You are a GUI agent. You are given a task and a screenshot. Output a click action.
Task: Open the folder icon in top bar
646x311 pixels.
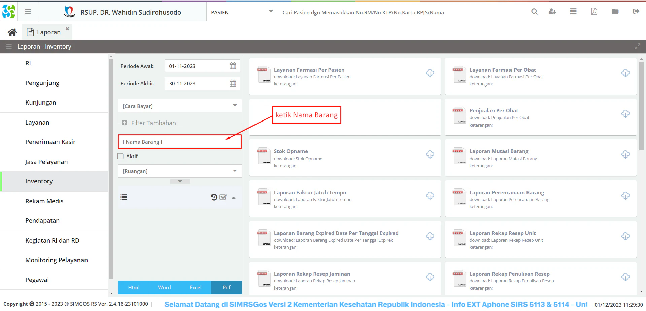[x=615, y=11]
